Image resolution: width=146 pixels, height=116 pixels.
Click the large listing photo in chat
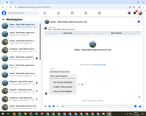[93, 44]
